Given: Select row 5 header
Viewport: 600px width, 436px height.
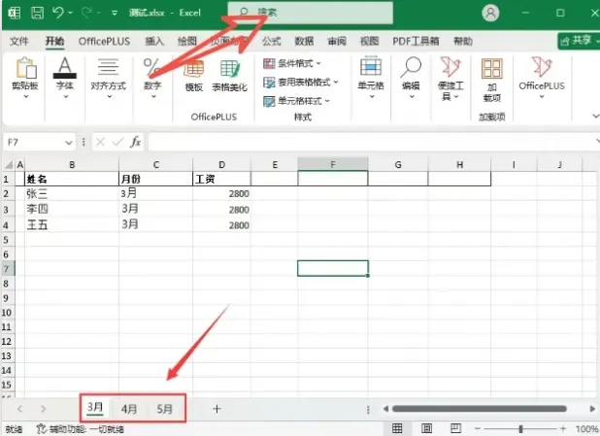Looking at the screenshot, I should (x=7, y=240).
